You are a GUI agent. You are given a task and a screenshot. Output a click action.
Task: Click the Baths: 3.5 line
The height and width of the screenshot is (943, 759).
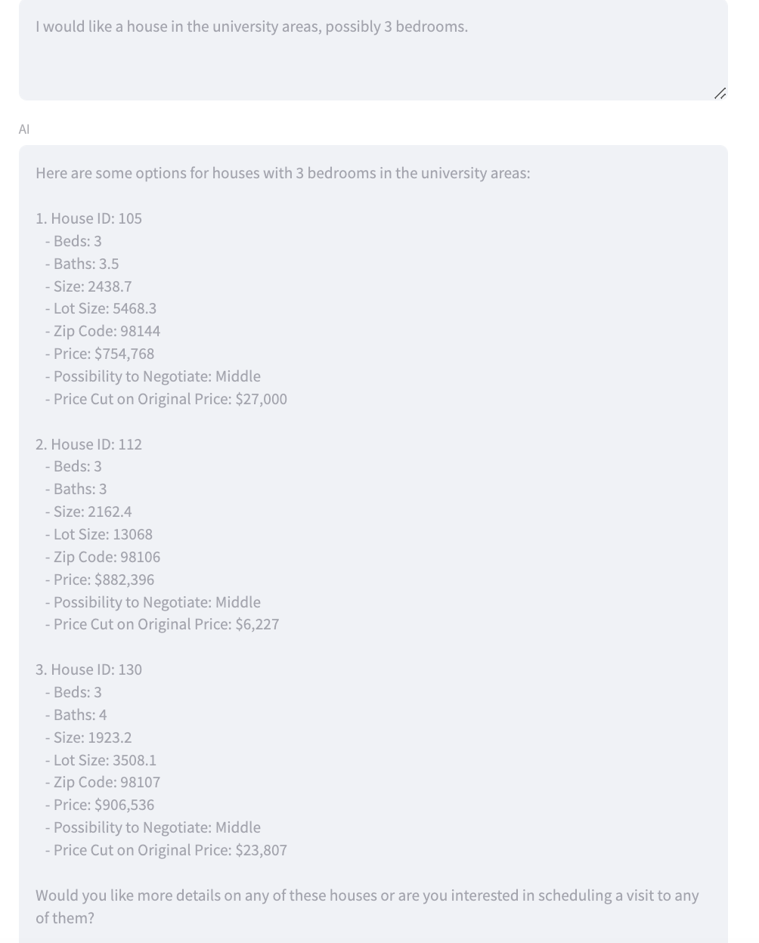[82, 264]
